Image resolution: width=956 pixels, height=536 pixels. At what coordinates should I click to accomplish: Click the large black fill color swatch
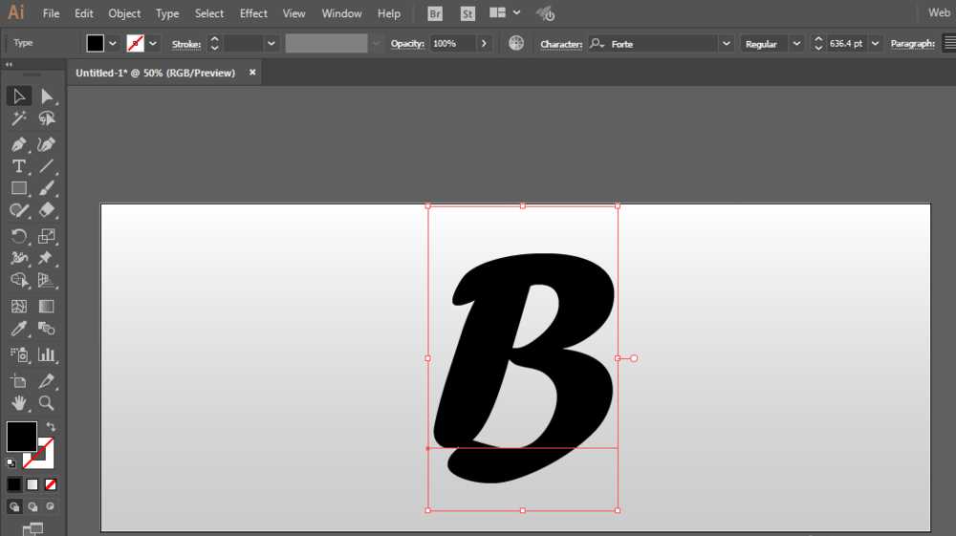(22, 437)
